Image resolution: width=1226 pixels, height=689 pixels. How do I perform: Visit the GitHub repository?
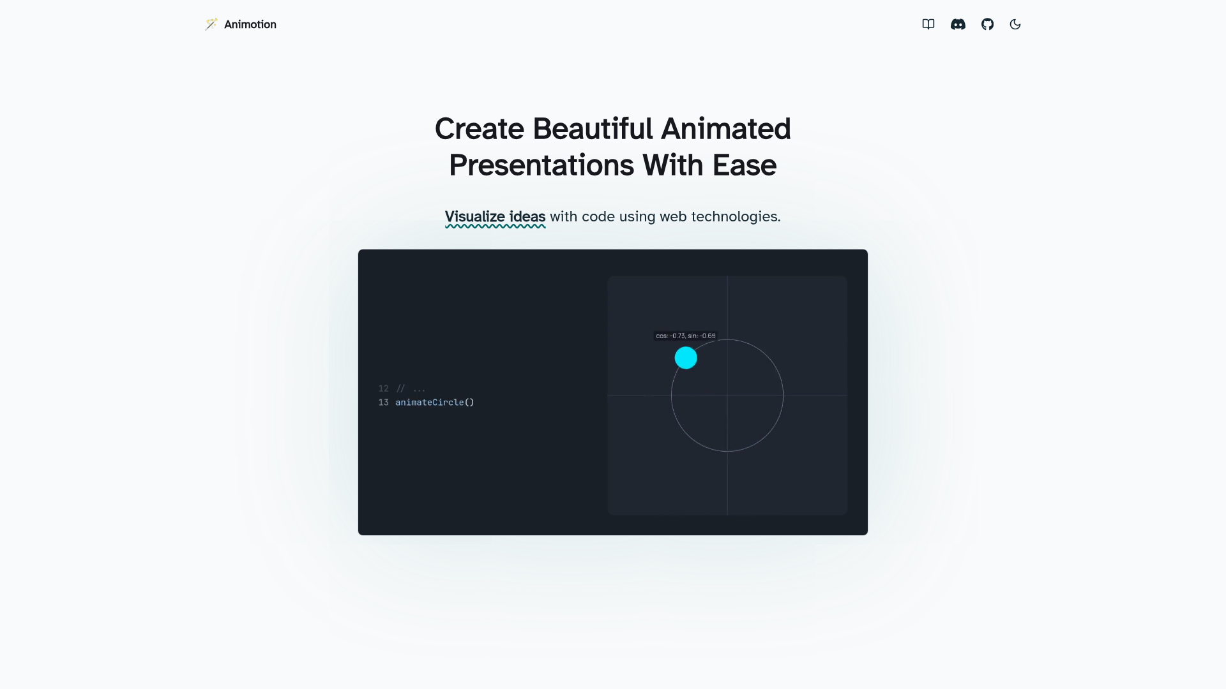point(987,24)
